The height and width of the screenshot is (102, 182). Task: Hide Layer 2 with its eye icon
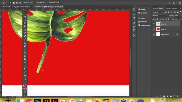pos(154,29)
